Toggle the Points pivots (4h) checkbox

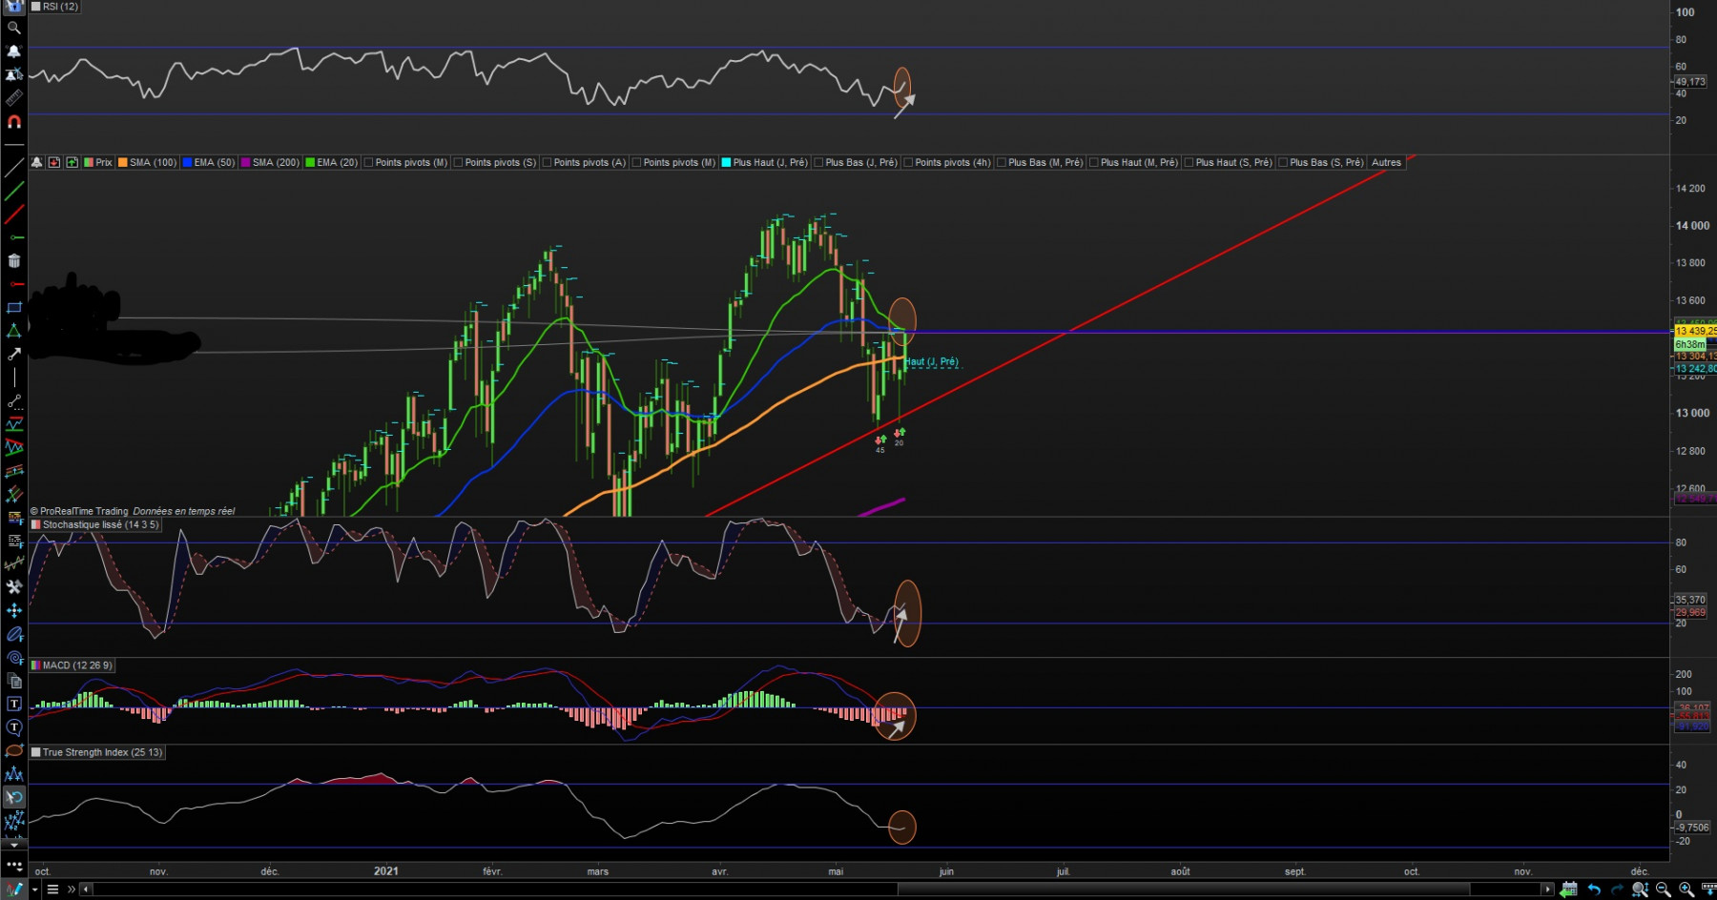pos(908,162)
